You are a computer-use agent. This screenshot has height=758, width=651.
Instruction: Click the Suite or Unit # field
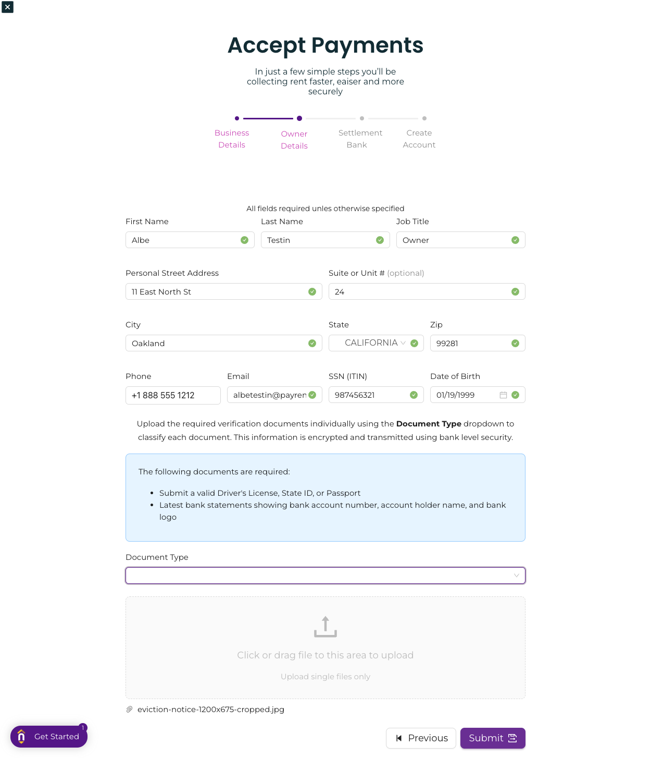click(x=427, y=291)
